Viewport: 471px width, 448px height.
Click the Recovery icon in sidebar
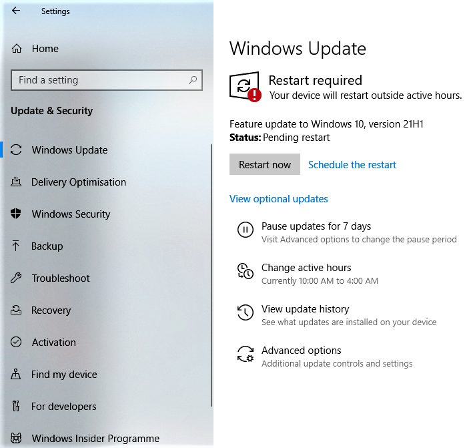click(x=16, y=310)
